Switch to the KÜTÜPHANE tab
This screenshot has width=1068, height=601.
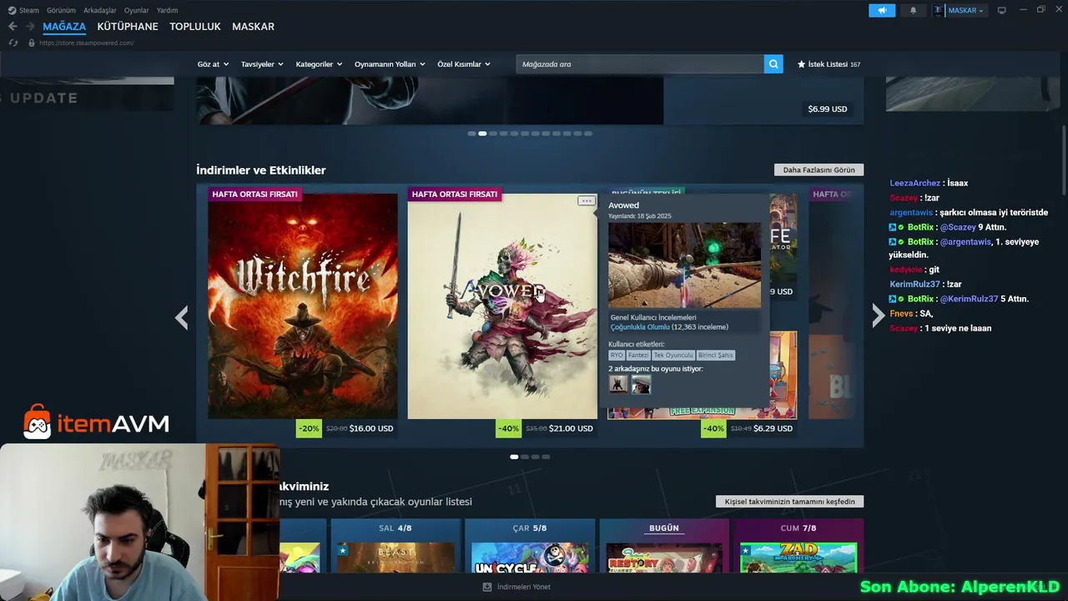[128, 27]
